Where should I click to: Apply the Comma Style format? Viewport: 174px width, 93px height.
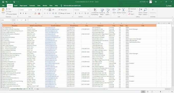pos(82,13)
